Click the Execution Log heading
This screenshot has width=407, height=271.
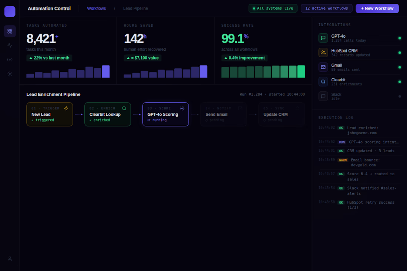tap(336, 118)
